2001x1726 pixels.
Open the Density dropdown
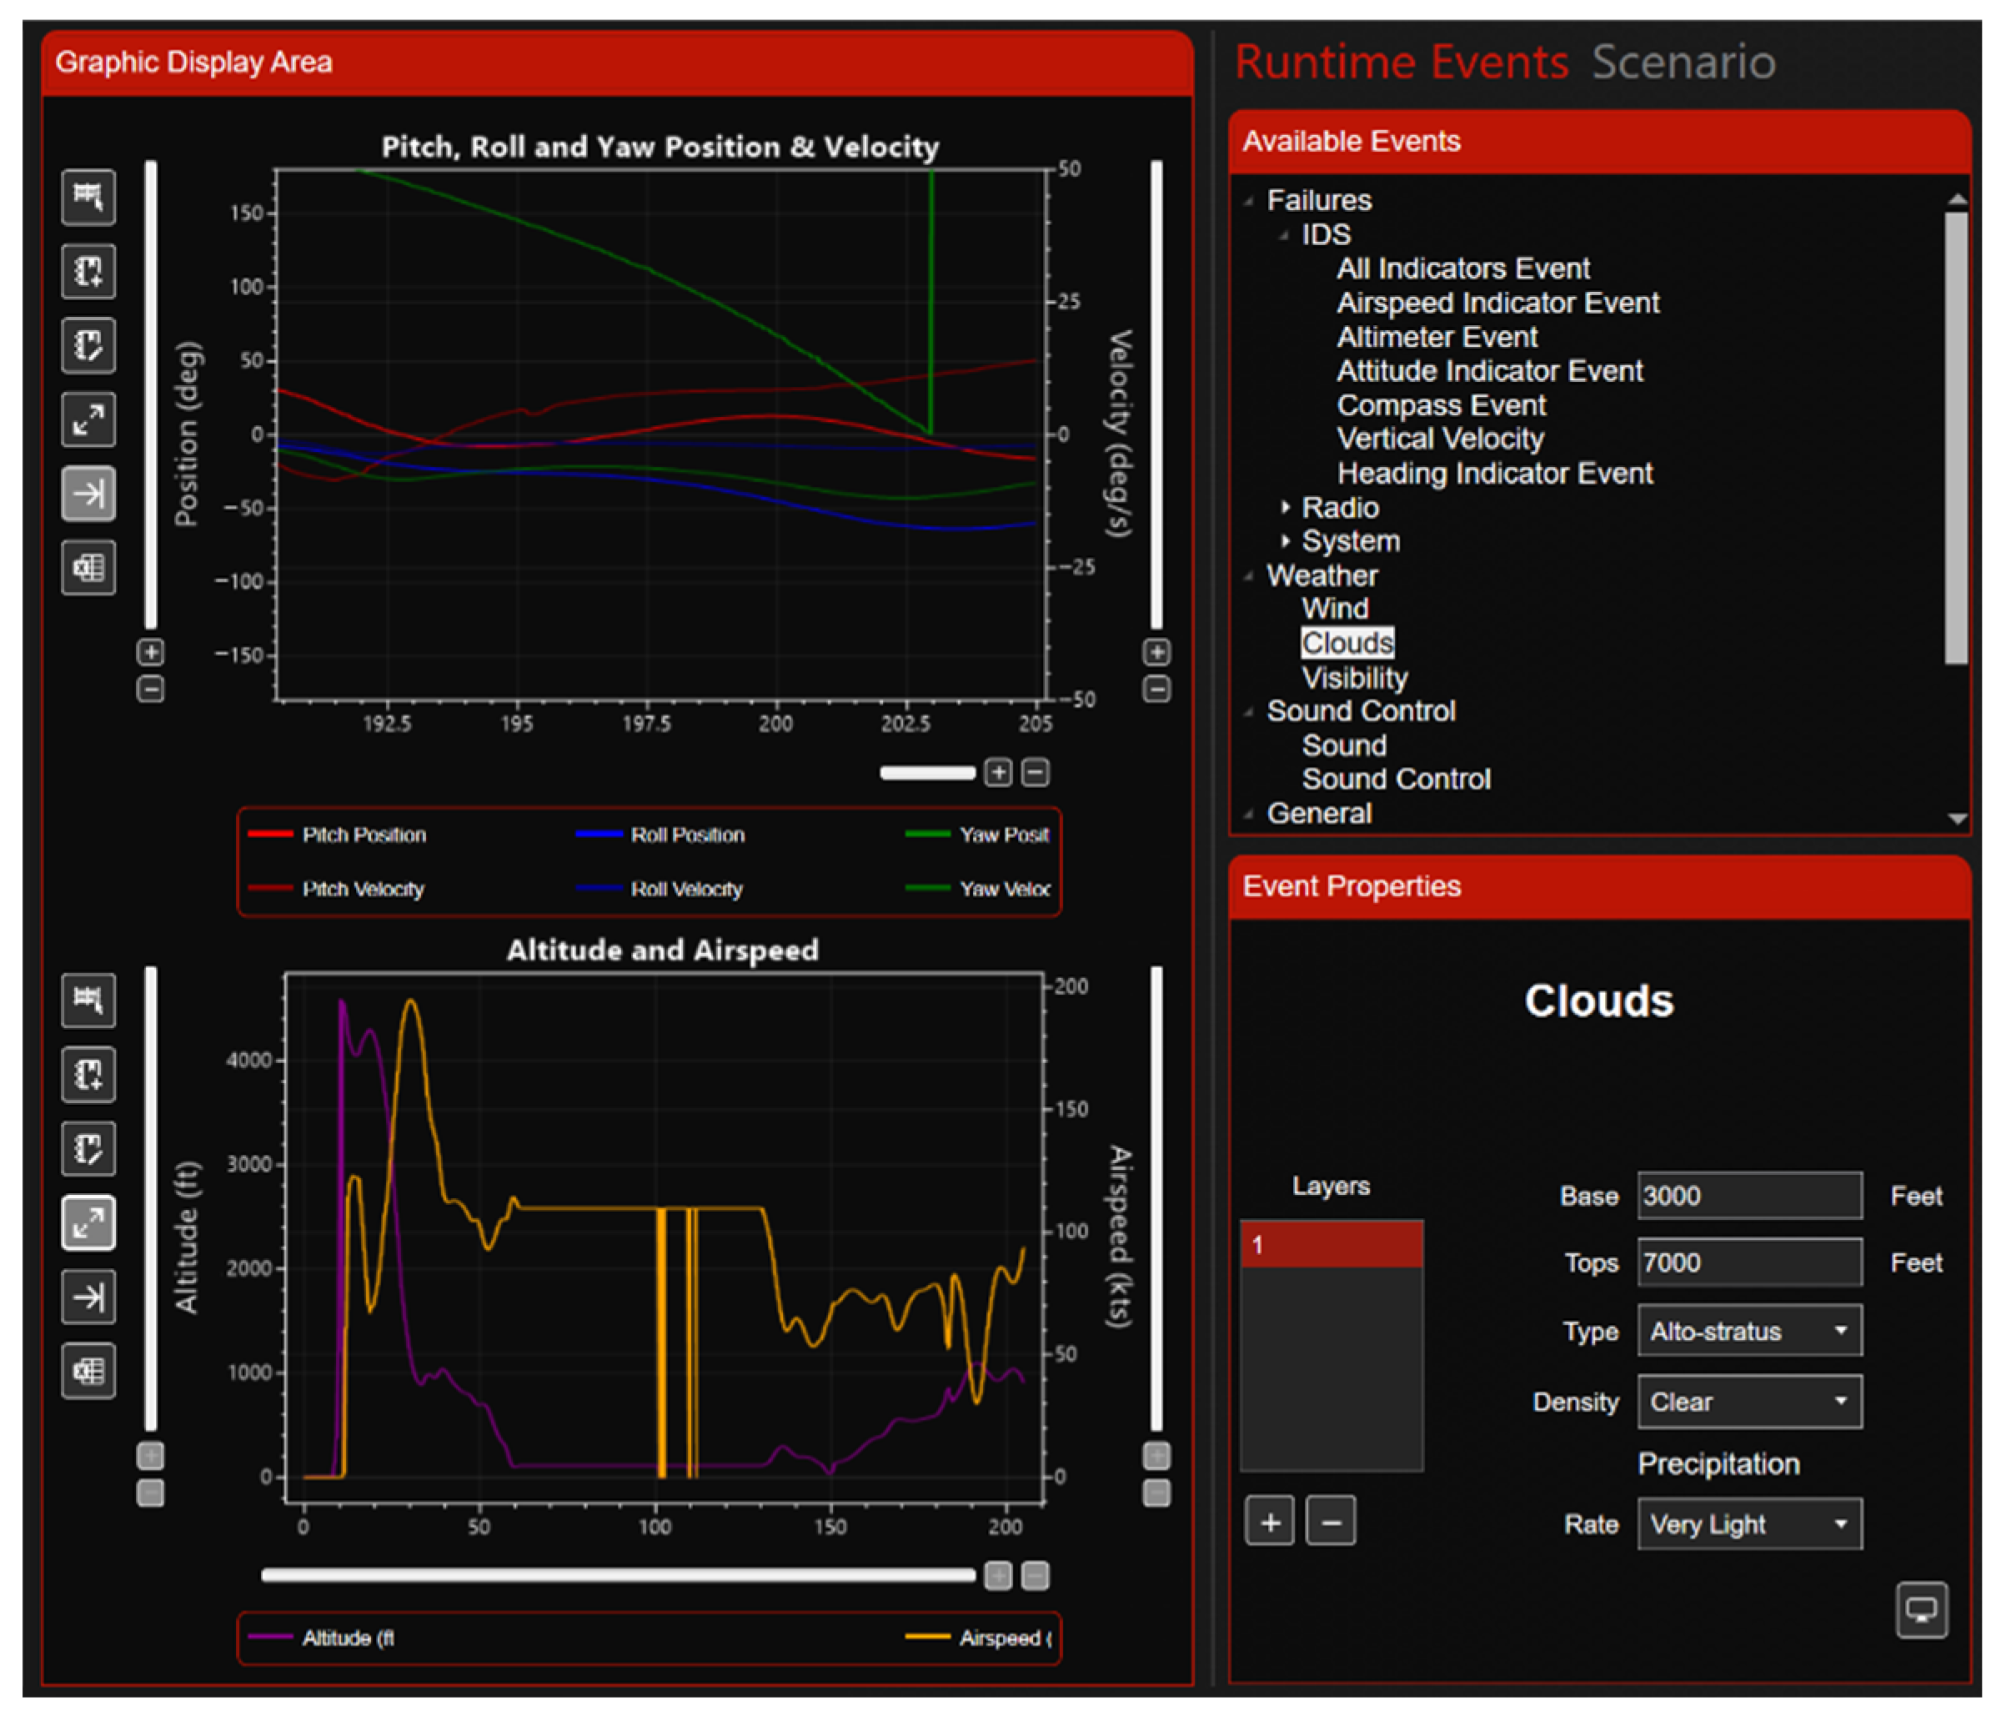click(1748, 1402)
